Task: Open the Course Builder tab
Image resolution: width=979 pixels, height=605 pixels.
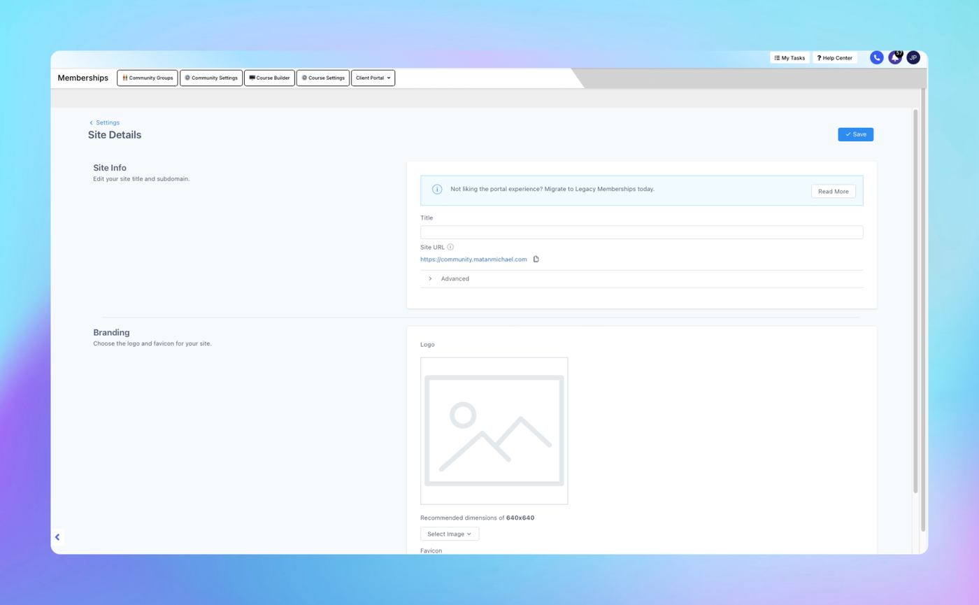Action: 269,78
